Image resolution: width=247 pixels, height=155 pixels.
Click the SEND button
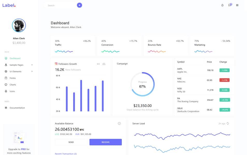[71, 142]
